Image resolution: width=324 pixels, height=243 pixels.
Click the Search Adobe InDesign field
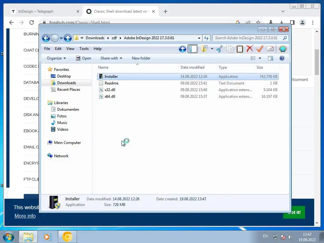(x=248, y=38)
